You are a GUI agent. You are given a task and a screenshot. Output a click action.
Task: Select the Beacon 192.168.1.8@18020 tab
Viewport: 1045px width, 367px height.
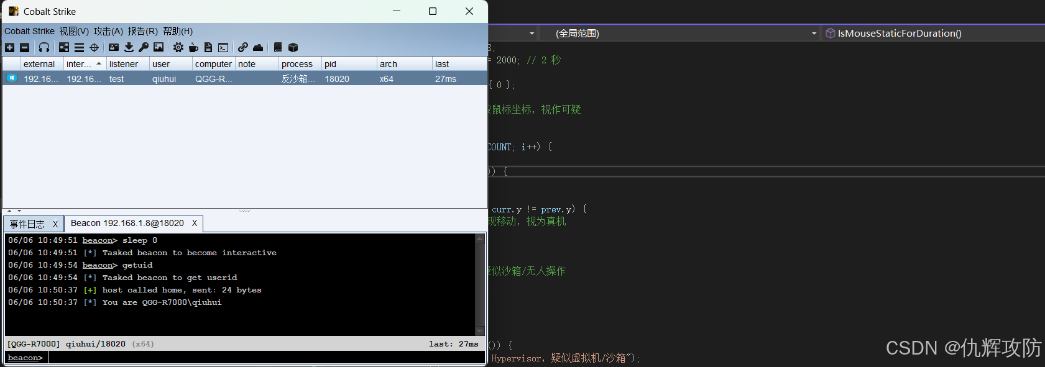(127, 223)
